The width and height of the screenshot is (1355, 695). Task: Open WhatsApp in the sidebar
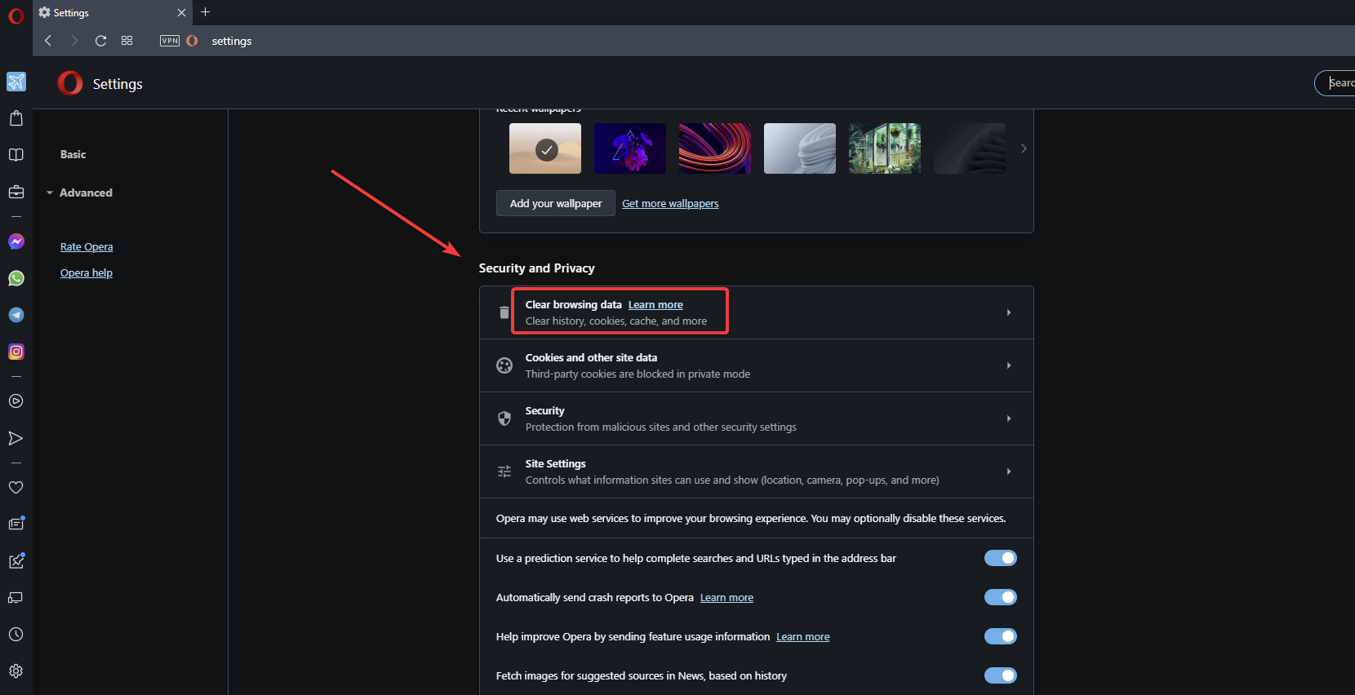pos(16,278)
